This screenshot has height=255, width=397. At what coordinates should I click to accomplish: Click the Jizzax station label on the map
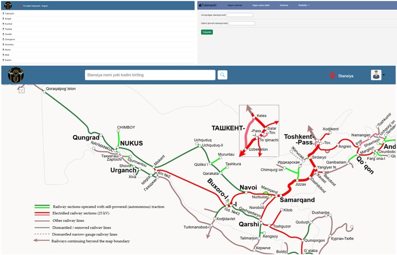[300, 184]
